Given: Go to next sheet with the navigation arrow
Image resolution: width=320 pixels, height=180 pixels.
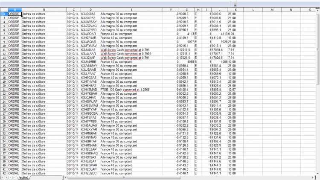Looking at the screenshot, I should click(x=10, y=178).
